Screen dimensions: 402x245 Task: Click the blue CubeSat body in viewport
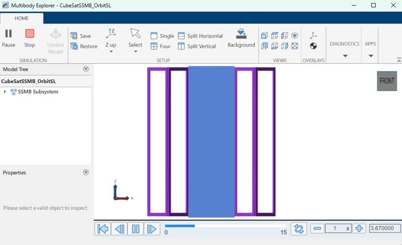pos(211,142)
